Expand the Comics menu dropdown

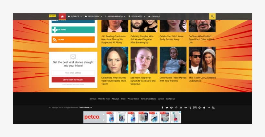(75, 16)
